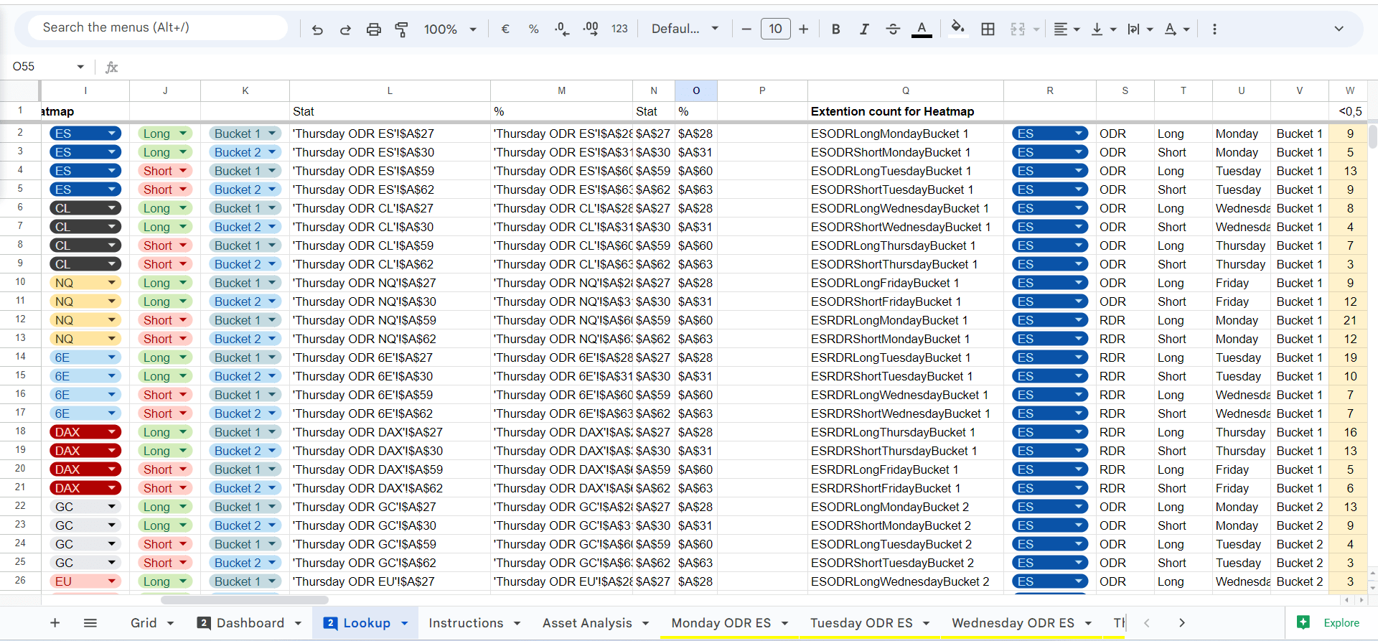1378x641 pixels.
Task: Open the ES chip in column R row 2
Action: [1049, 134]
